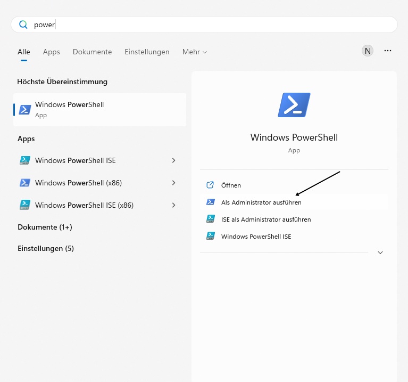Expand Windows PowerShell ISE result chevron
Image resolution: width=408 pixels, height=382 pixels.
(x=173, y=160)
